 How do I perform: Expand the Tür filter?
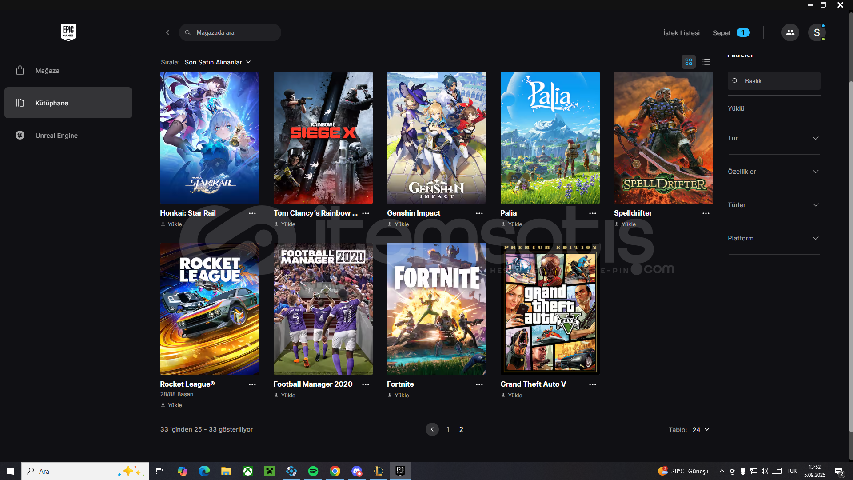tap(774, 138)
